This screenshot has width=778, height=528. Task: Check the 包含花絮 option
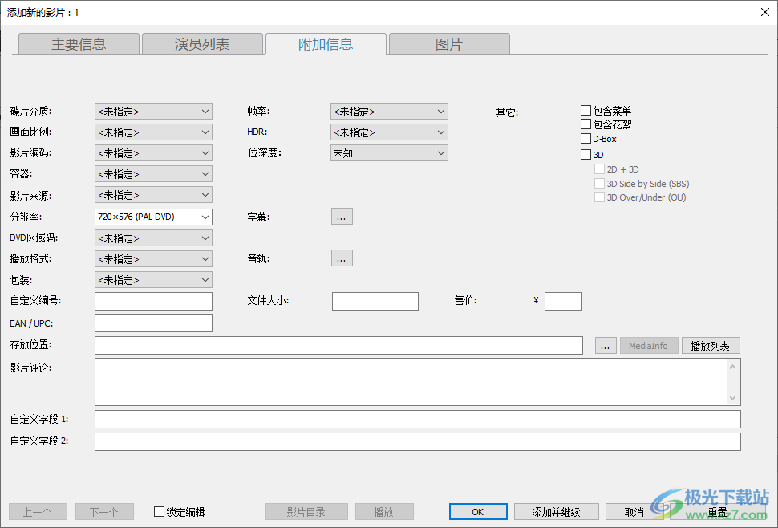click(586, 124)
